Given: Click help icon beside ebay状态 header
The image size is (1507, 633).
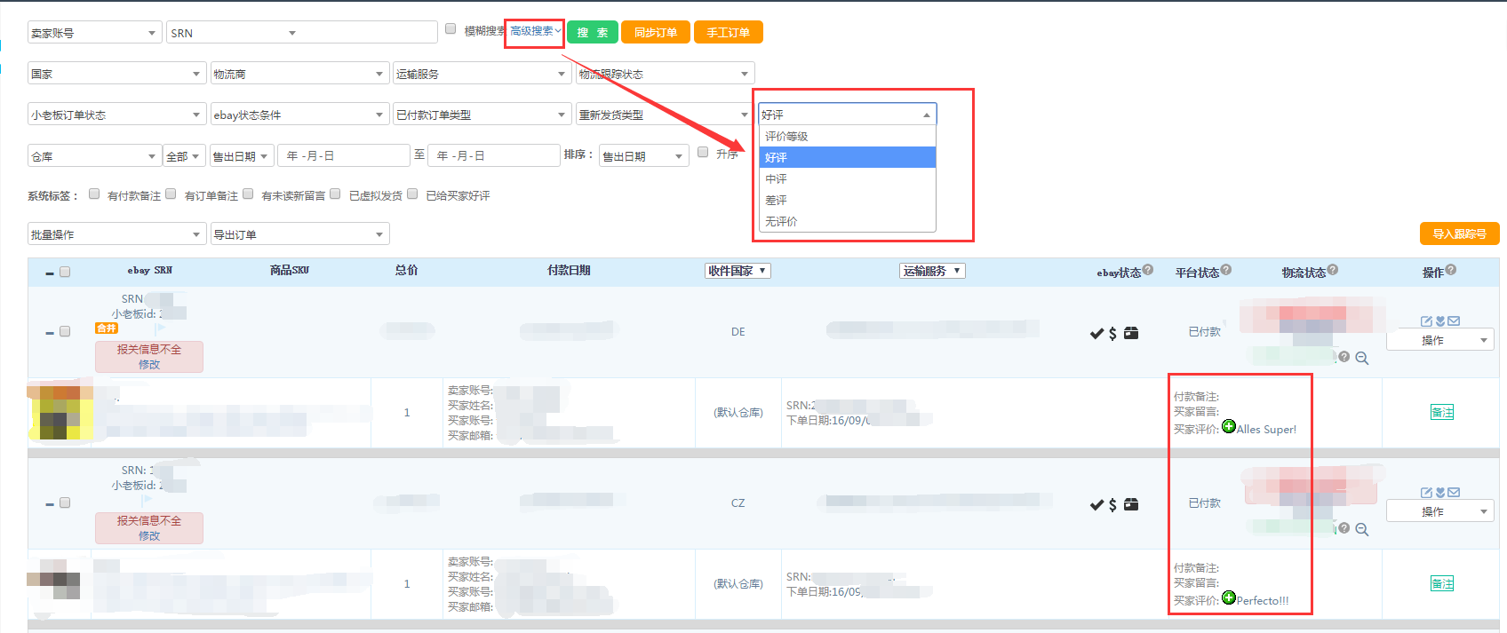Looking at the screenshot, I should coord(1148,270).
